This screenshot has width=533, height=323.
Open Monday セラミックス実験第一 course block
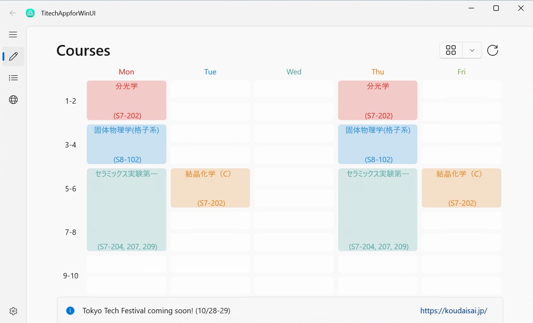(x=126, y=210)
